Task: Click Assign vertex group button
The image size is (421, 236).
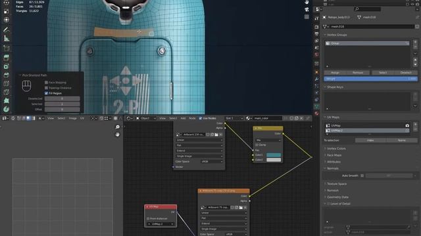Action: point(335,73)
